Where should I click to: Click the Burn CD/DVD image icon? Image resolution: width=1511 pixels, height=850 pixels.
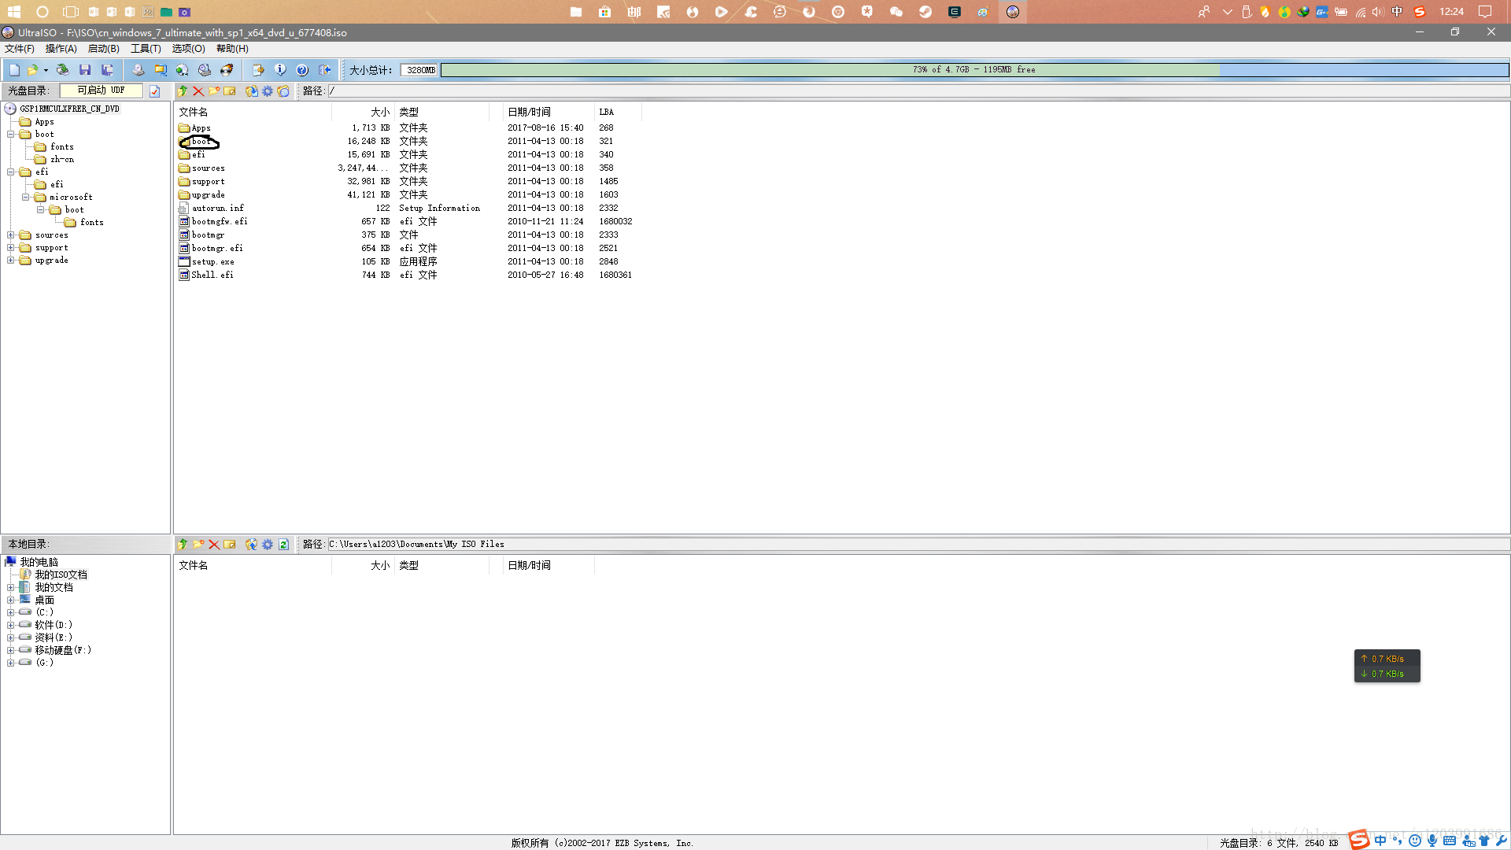pos(227,70)
